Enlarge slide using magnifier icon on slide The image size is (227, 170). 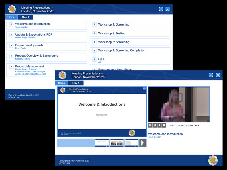pos(144,89)
